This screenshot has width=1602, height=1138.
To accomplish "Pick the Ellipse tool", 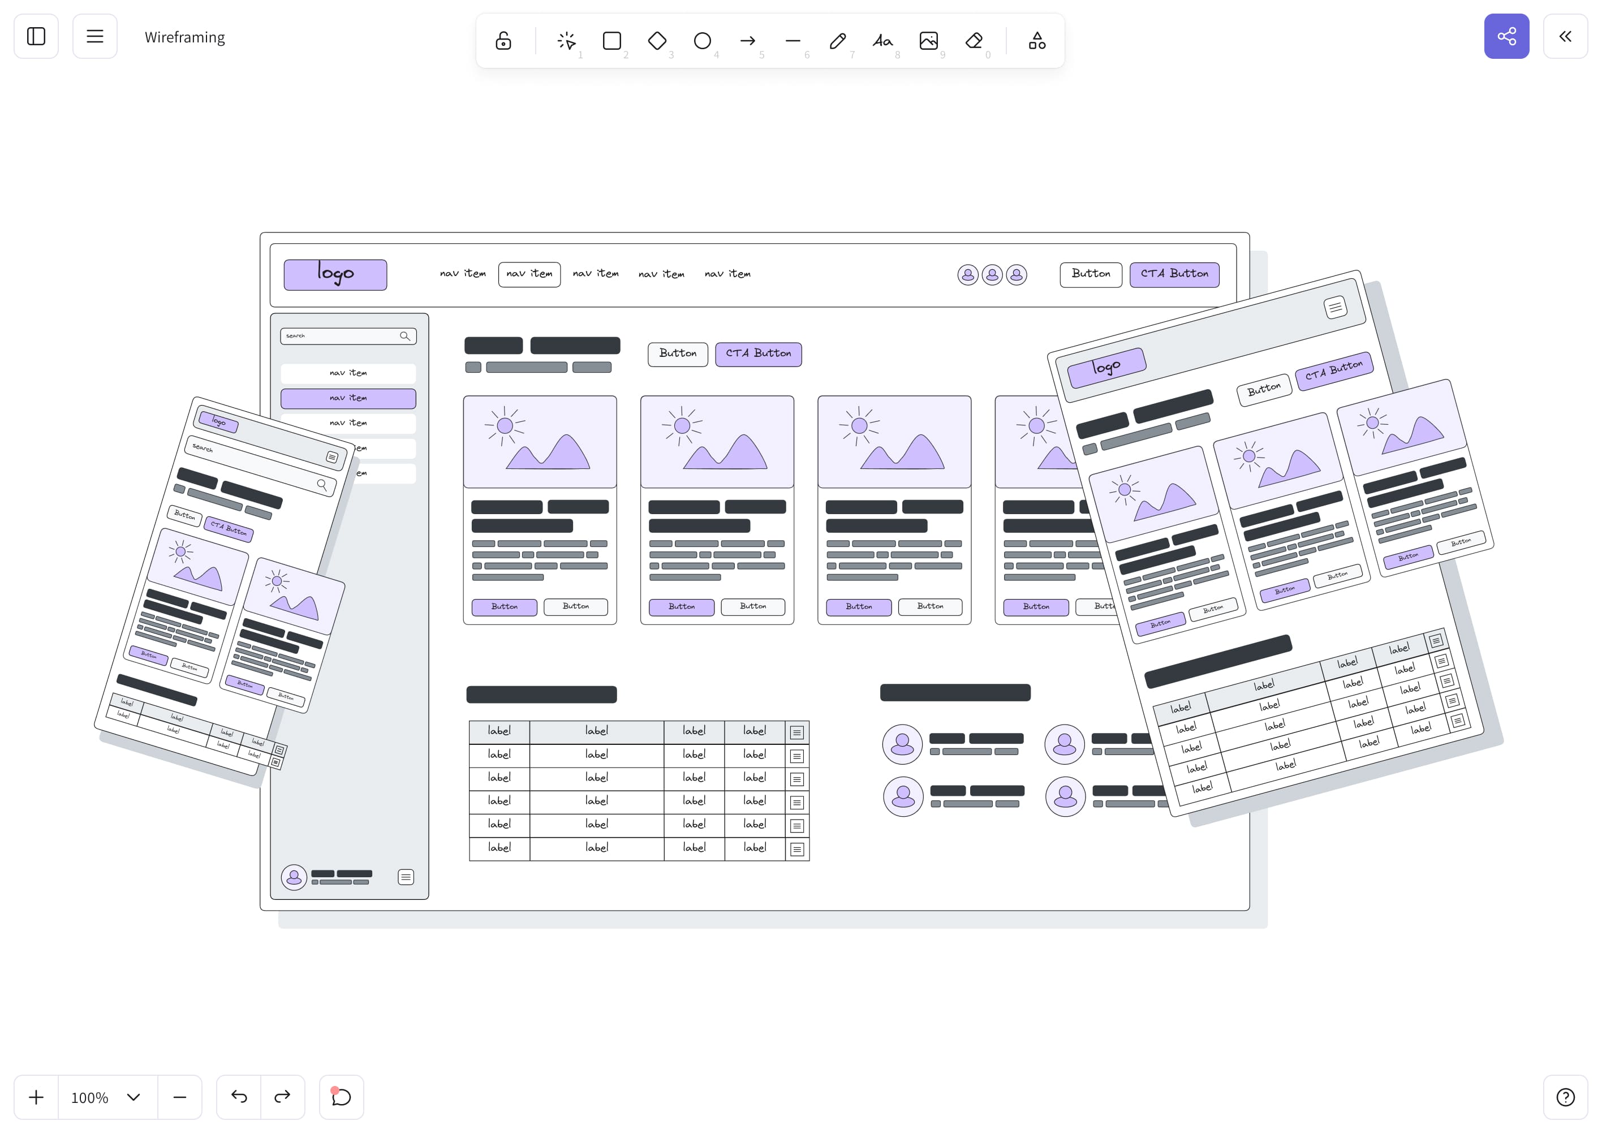I will point(702,41).
